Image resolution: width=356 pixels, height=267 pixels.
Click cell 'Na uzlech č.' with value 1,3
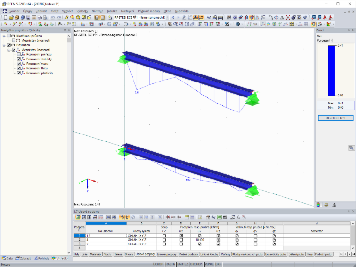point(106,236)
